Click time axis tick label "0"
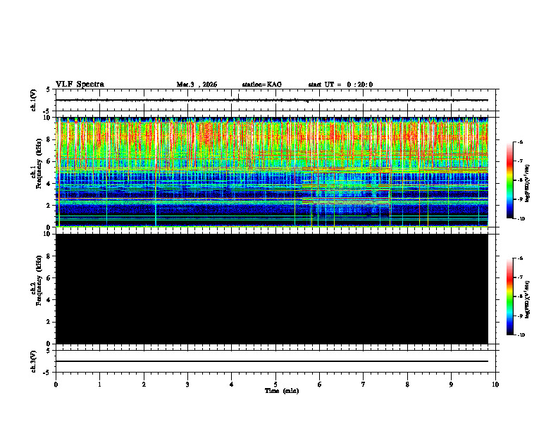 [x=56, y=385]
